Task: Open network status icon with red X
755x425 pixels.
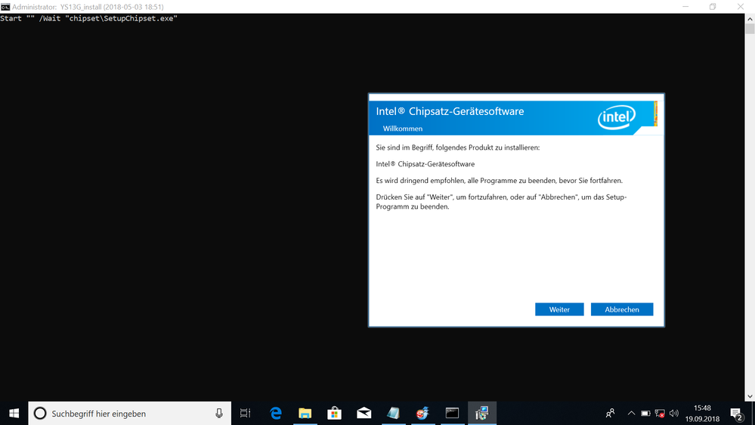Action: (660, 414)
